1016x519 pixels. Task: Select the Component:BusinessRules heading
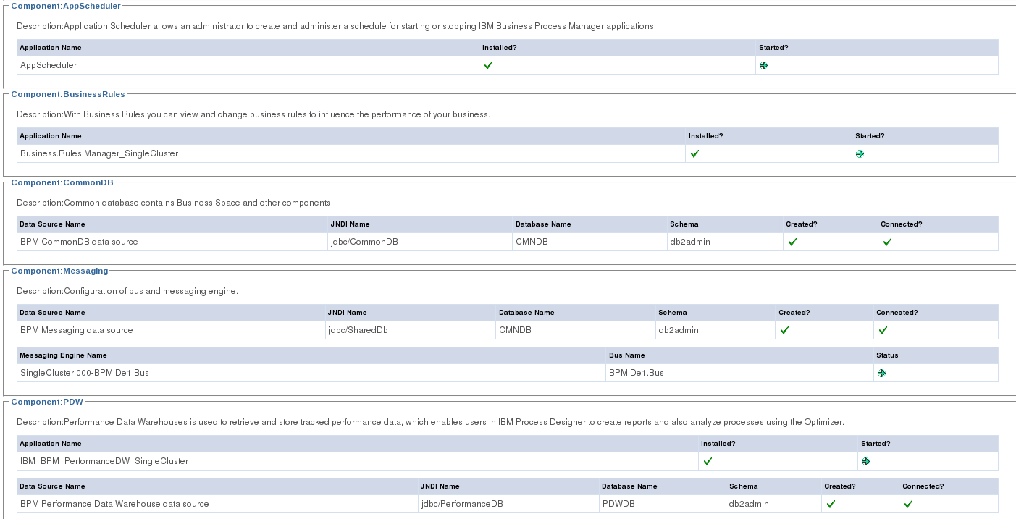(x=68, y=94)
